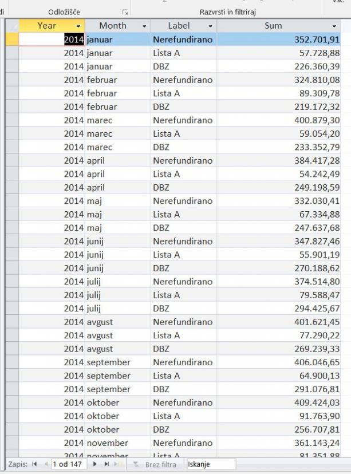Jump to last record button
Image resolution: width=351 pixels, height=474 pixels.
click(x=107, y=464)
